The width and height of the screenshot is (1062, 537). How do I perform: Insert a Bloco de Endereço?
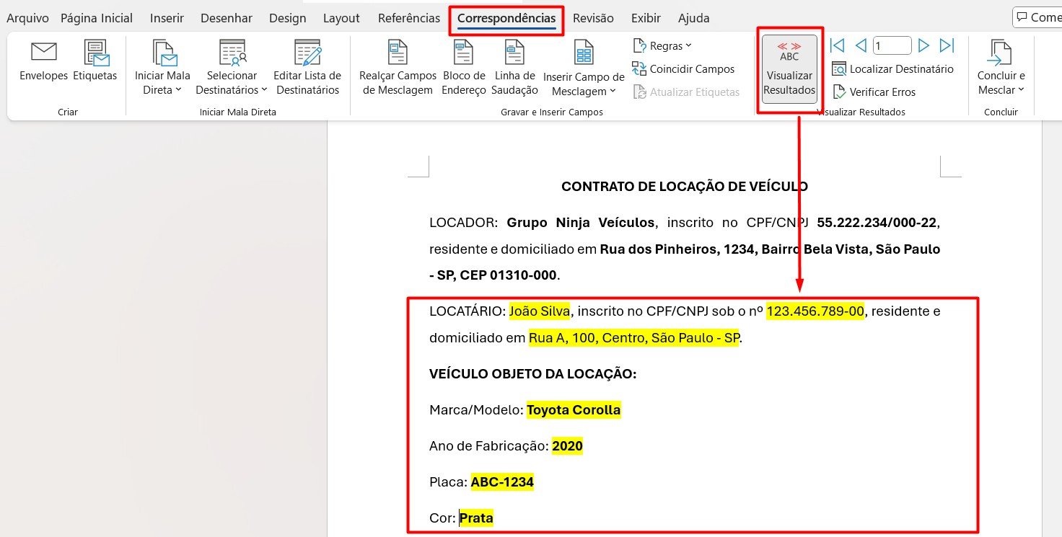(x=464, y=68)
